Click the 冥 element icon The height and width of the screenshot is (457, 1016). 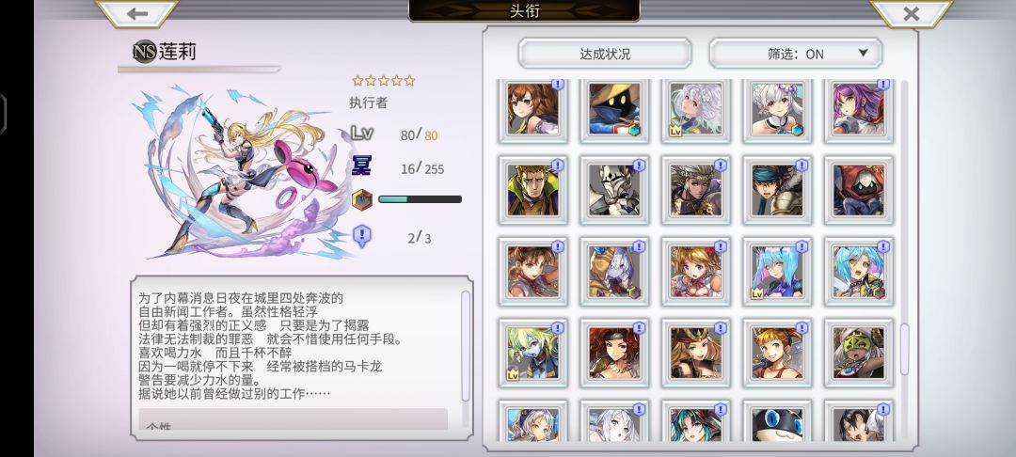point(361,166)
